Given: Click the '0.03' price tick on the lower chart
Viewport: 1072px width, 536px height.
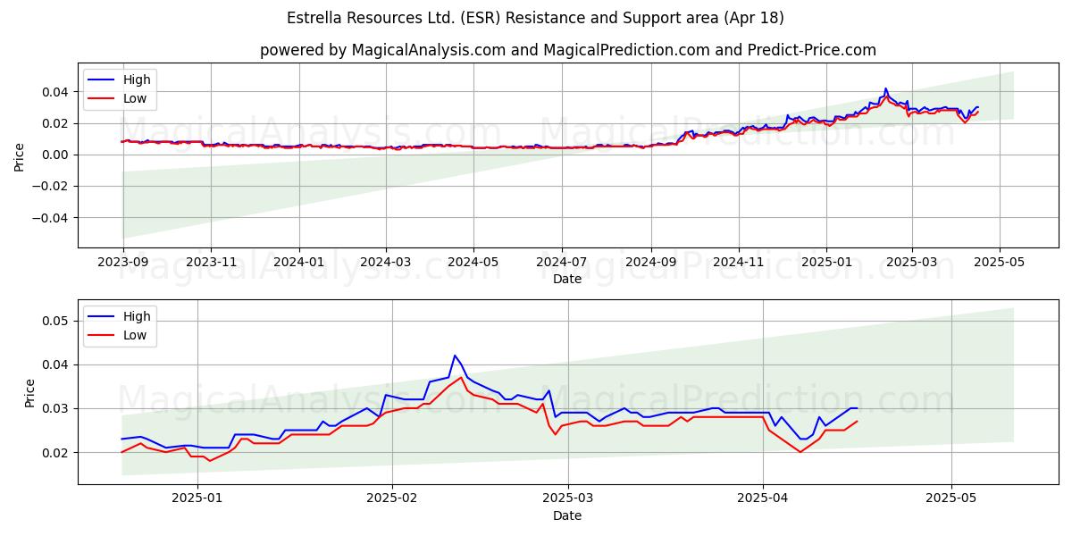Looking at the screenshot, I should point(57,409).
